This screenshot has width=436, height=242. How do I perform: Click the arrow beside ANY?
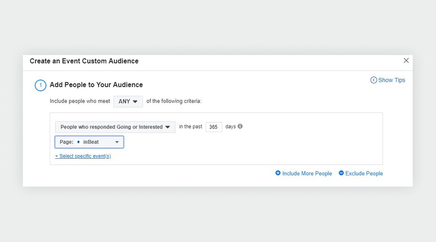[x=135, y=102]
